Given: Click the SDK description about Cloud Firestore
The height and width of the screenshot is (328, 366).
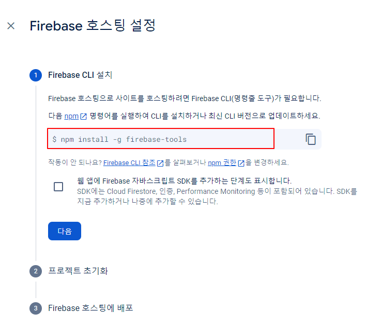Looking at the screenshot, I should click(x=217, y=196).
